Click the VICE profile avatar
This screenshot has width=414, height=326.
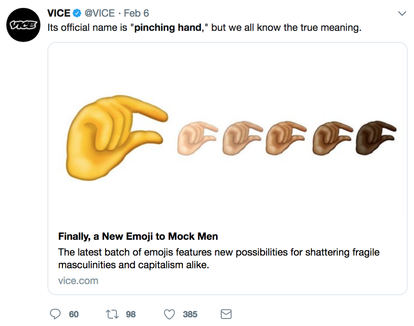point(23,24)
